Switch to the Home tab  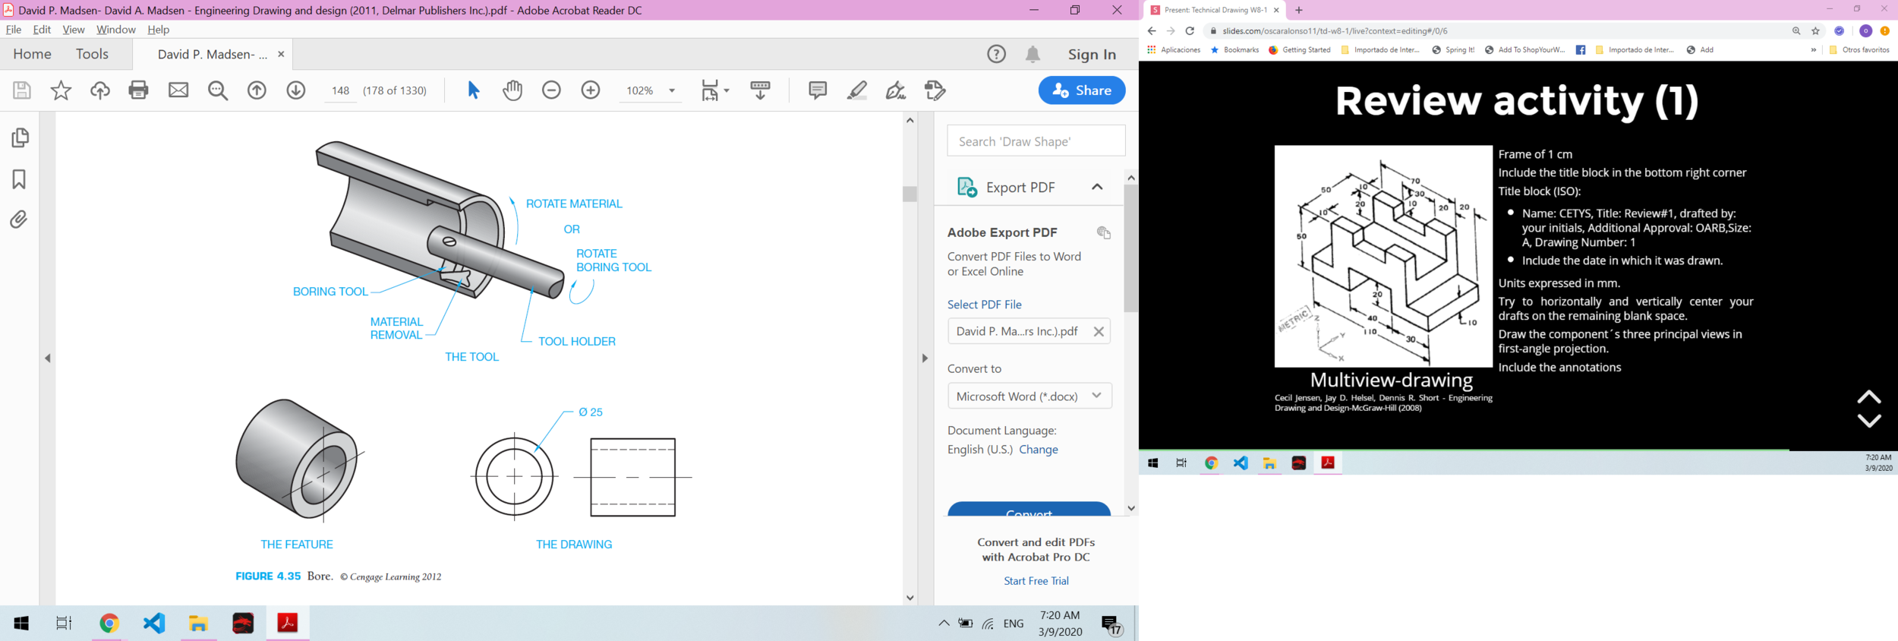point(32,54)
